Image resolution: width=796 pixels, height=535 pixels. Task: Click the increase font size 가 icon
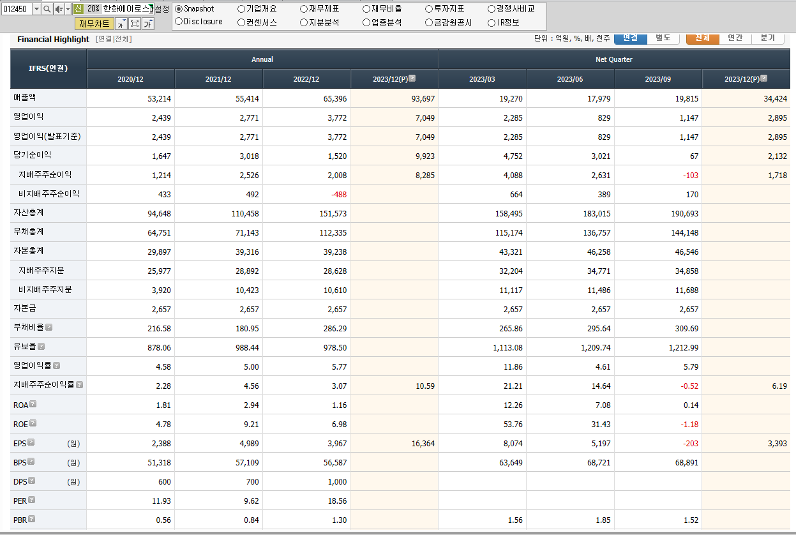tap(148, 24)
